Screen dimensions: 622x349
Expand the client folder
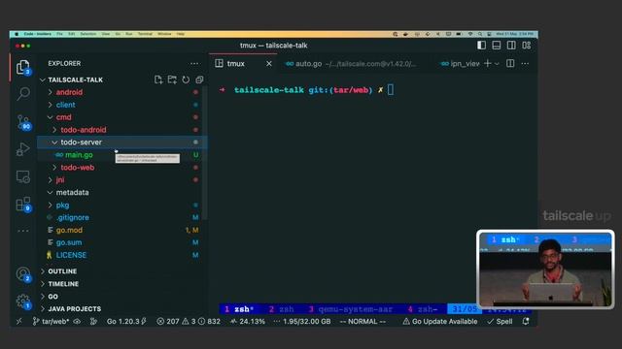pyautogui.click(x=50, y=105)
